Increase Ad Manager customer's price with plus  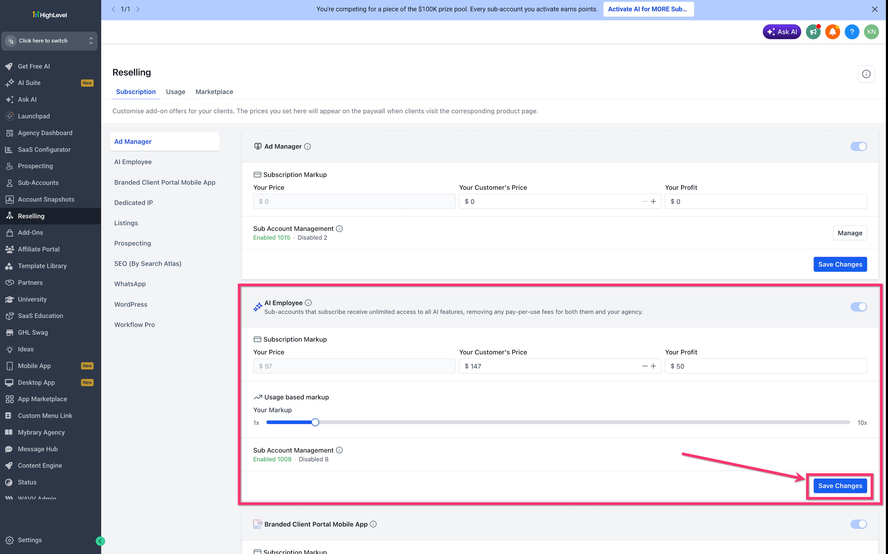[653, 202]
